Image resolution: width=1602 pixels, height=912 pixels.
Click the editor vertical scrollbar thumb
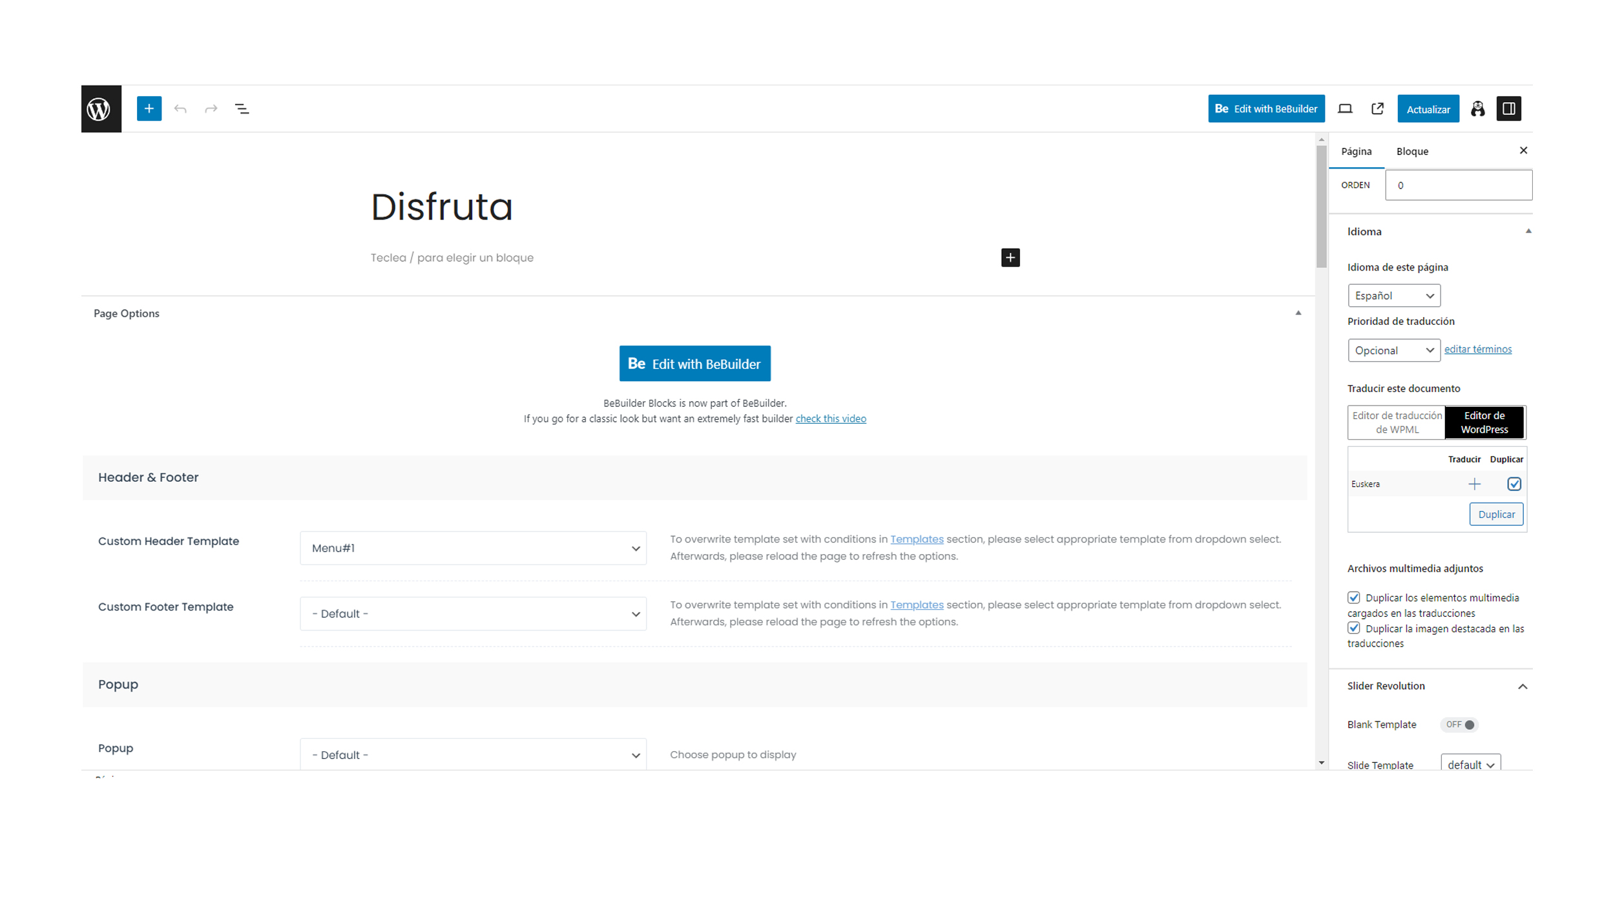click(1321, 205)
